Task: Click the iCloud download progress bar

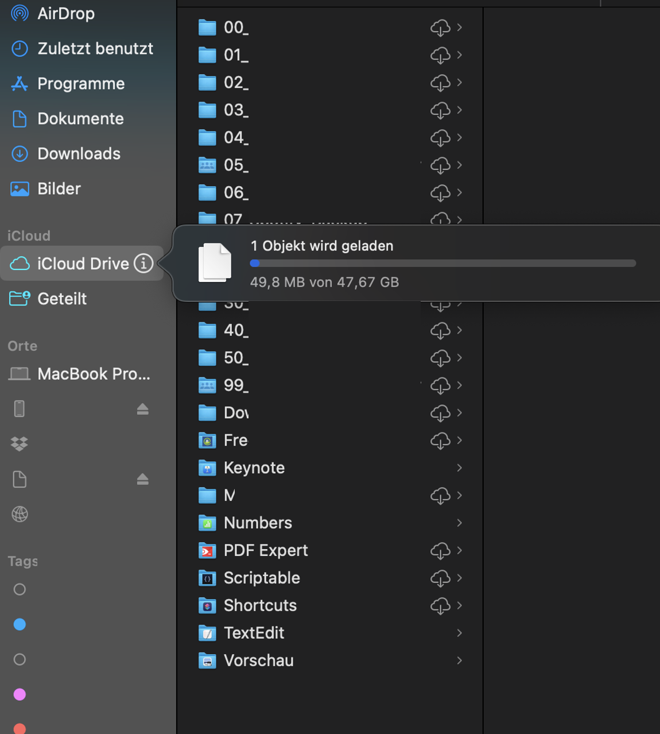Action: (443, 263)
